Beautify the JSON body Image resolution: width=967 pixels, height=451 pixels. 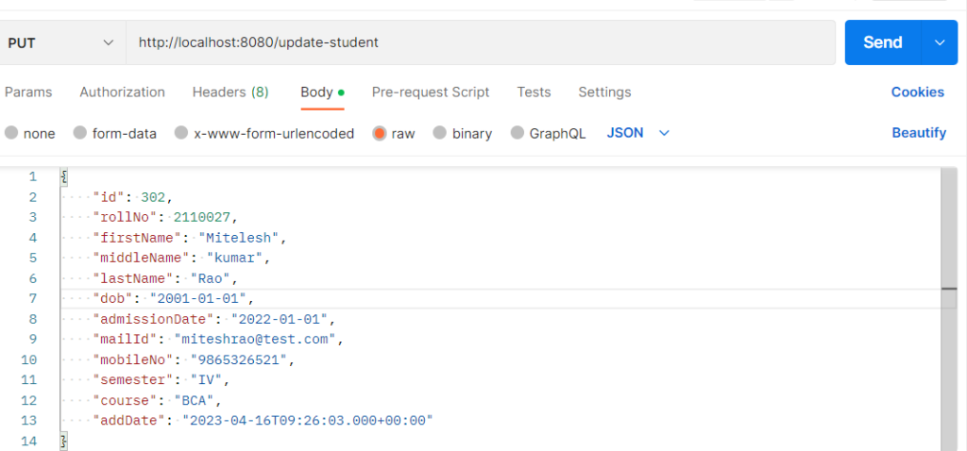click(x=919, y=133)
